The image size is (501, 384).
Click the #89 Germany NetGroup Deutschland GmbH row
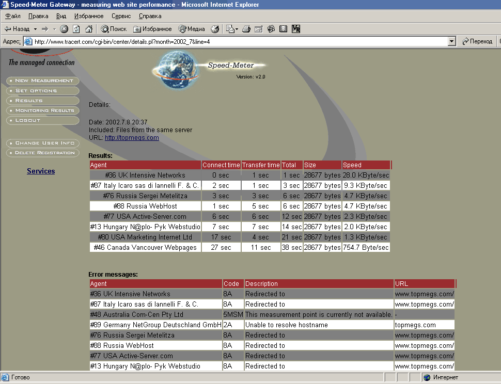(x=272, y=325)
